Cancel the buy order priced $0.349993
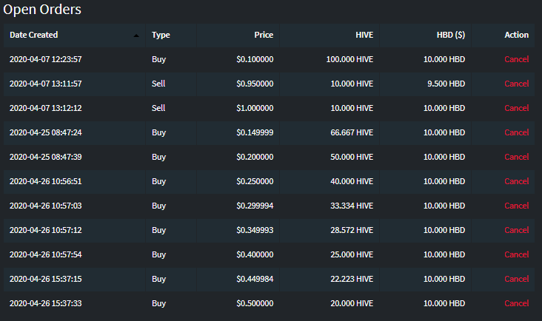 pyautogui.click(x=516, y=230)
